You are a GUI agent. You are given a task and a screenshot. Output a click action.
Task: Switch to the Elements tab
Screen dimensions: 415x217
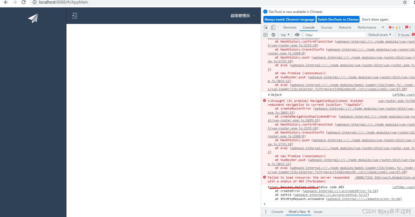point(290,27)
